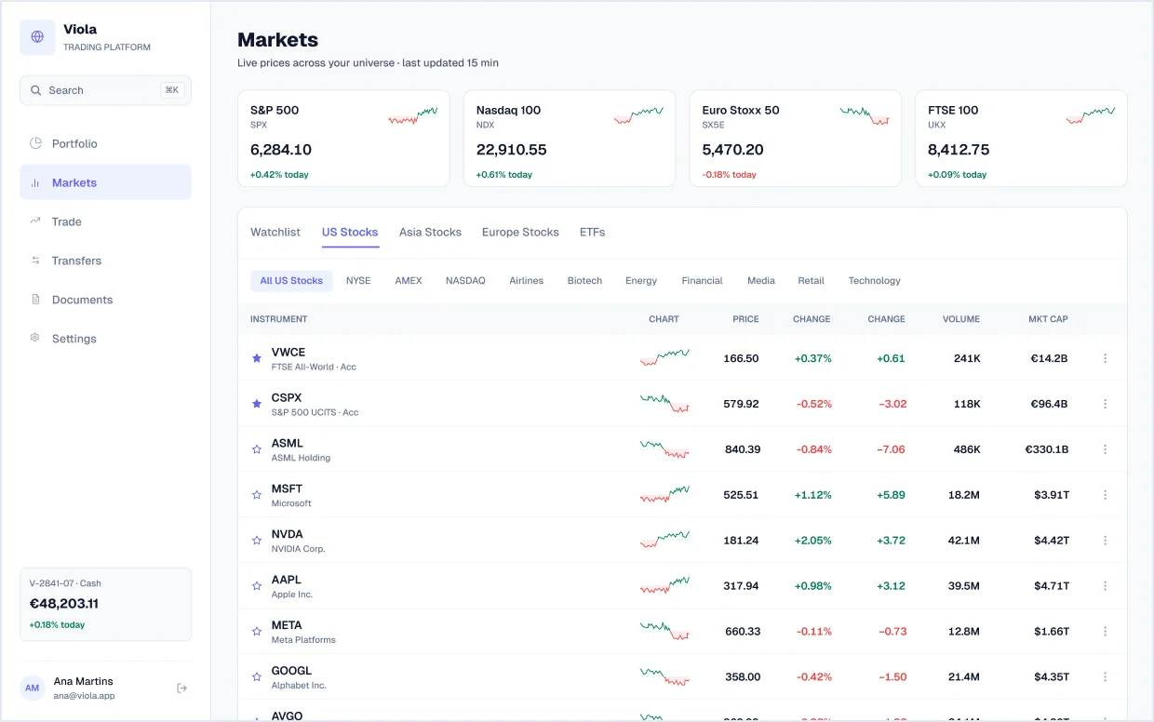Sort by the PRICE column header

745,319
